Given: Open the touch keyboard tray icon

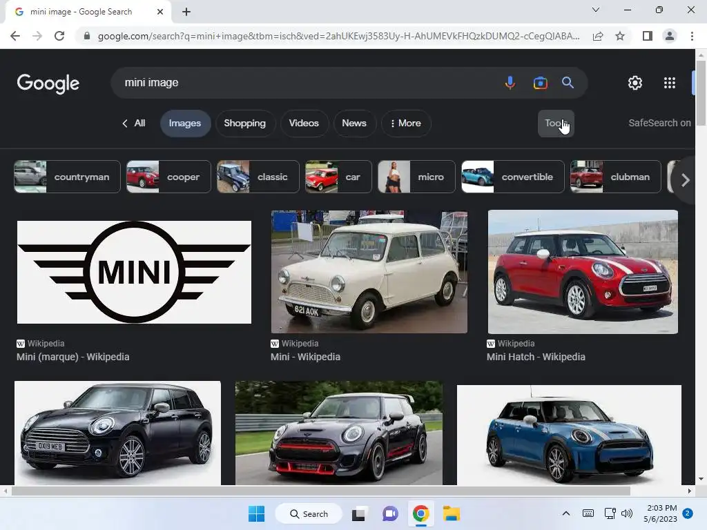Looking at the screenshot, I should click(588, 513).
